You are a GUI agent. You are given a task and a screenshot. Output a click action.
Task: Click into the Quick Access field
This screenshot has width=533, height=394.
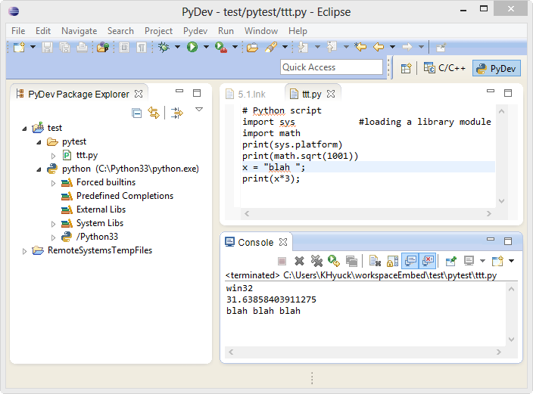coord(332,67)
